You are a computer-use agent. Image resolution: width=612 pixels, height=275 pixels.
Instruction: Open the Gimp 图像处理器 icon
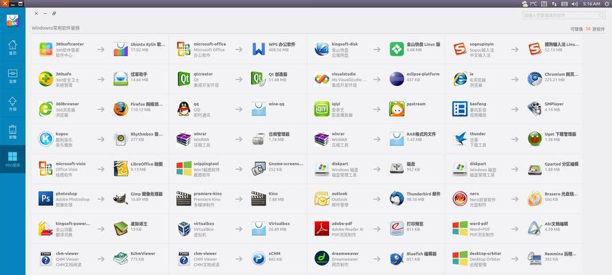pyautogui.click(x=120, y=199)
